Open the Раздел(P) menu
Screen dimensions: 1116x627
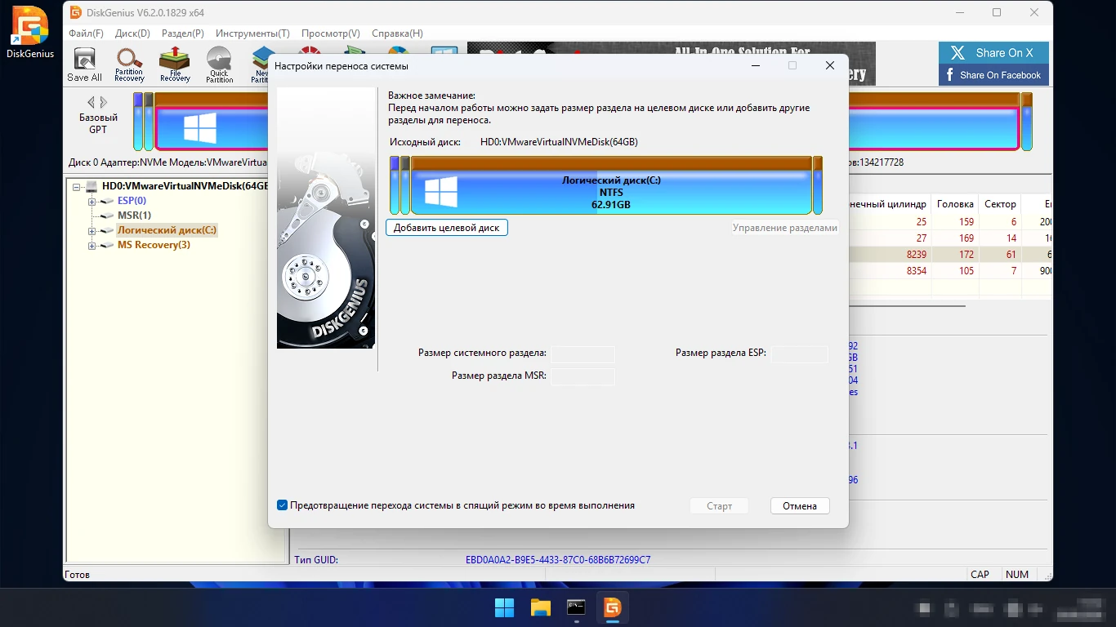click(x=183, y=33)
